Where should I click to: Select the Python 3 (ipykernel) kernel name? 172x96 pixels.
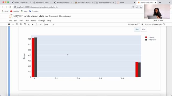tap(153, 24)
